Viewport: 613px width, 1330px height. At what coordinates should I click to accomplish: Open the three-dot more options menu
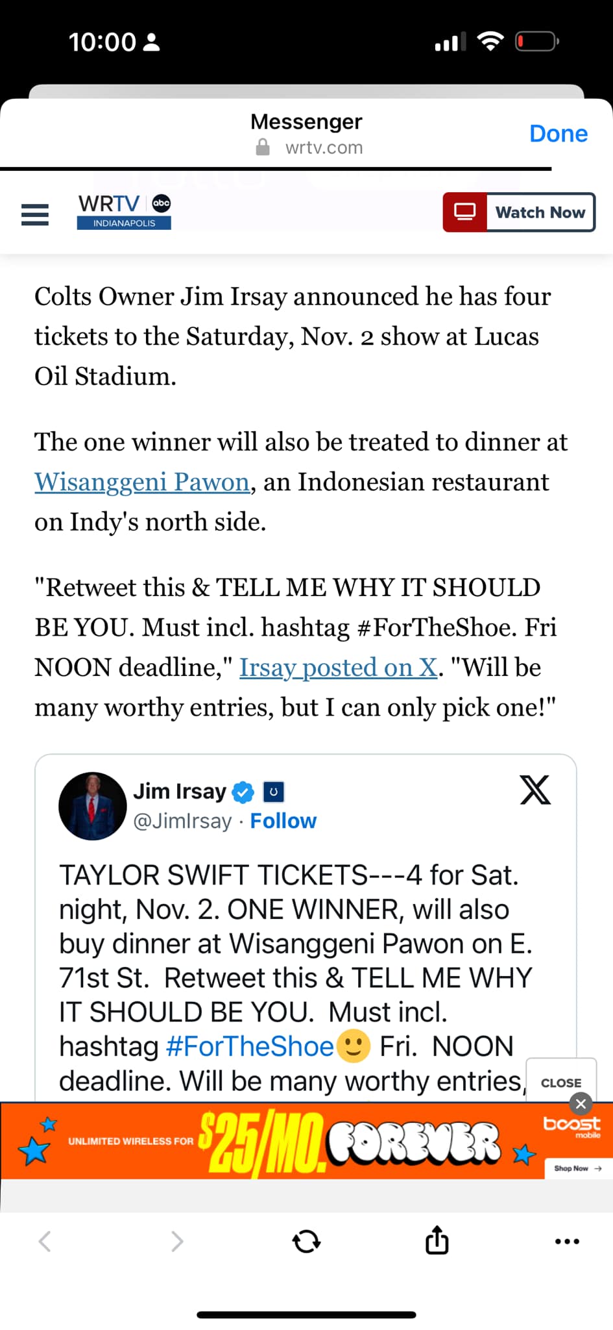pyautogui.click(x=567, y=1241)
